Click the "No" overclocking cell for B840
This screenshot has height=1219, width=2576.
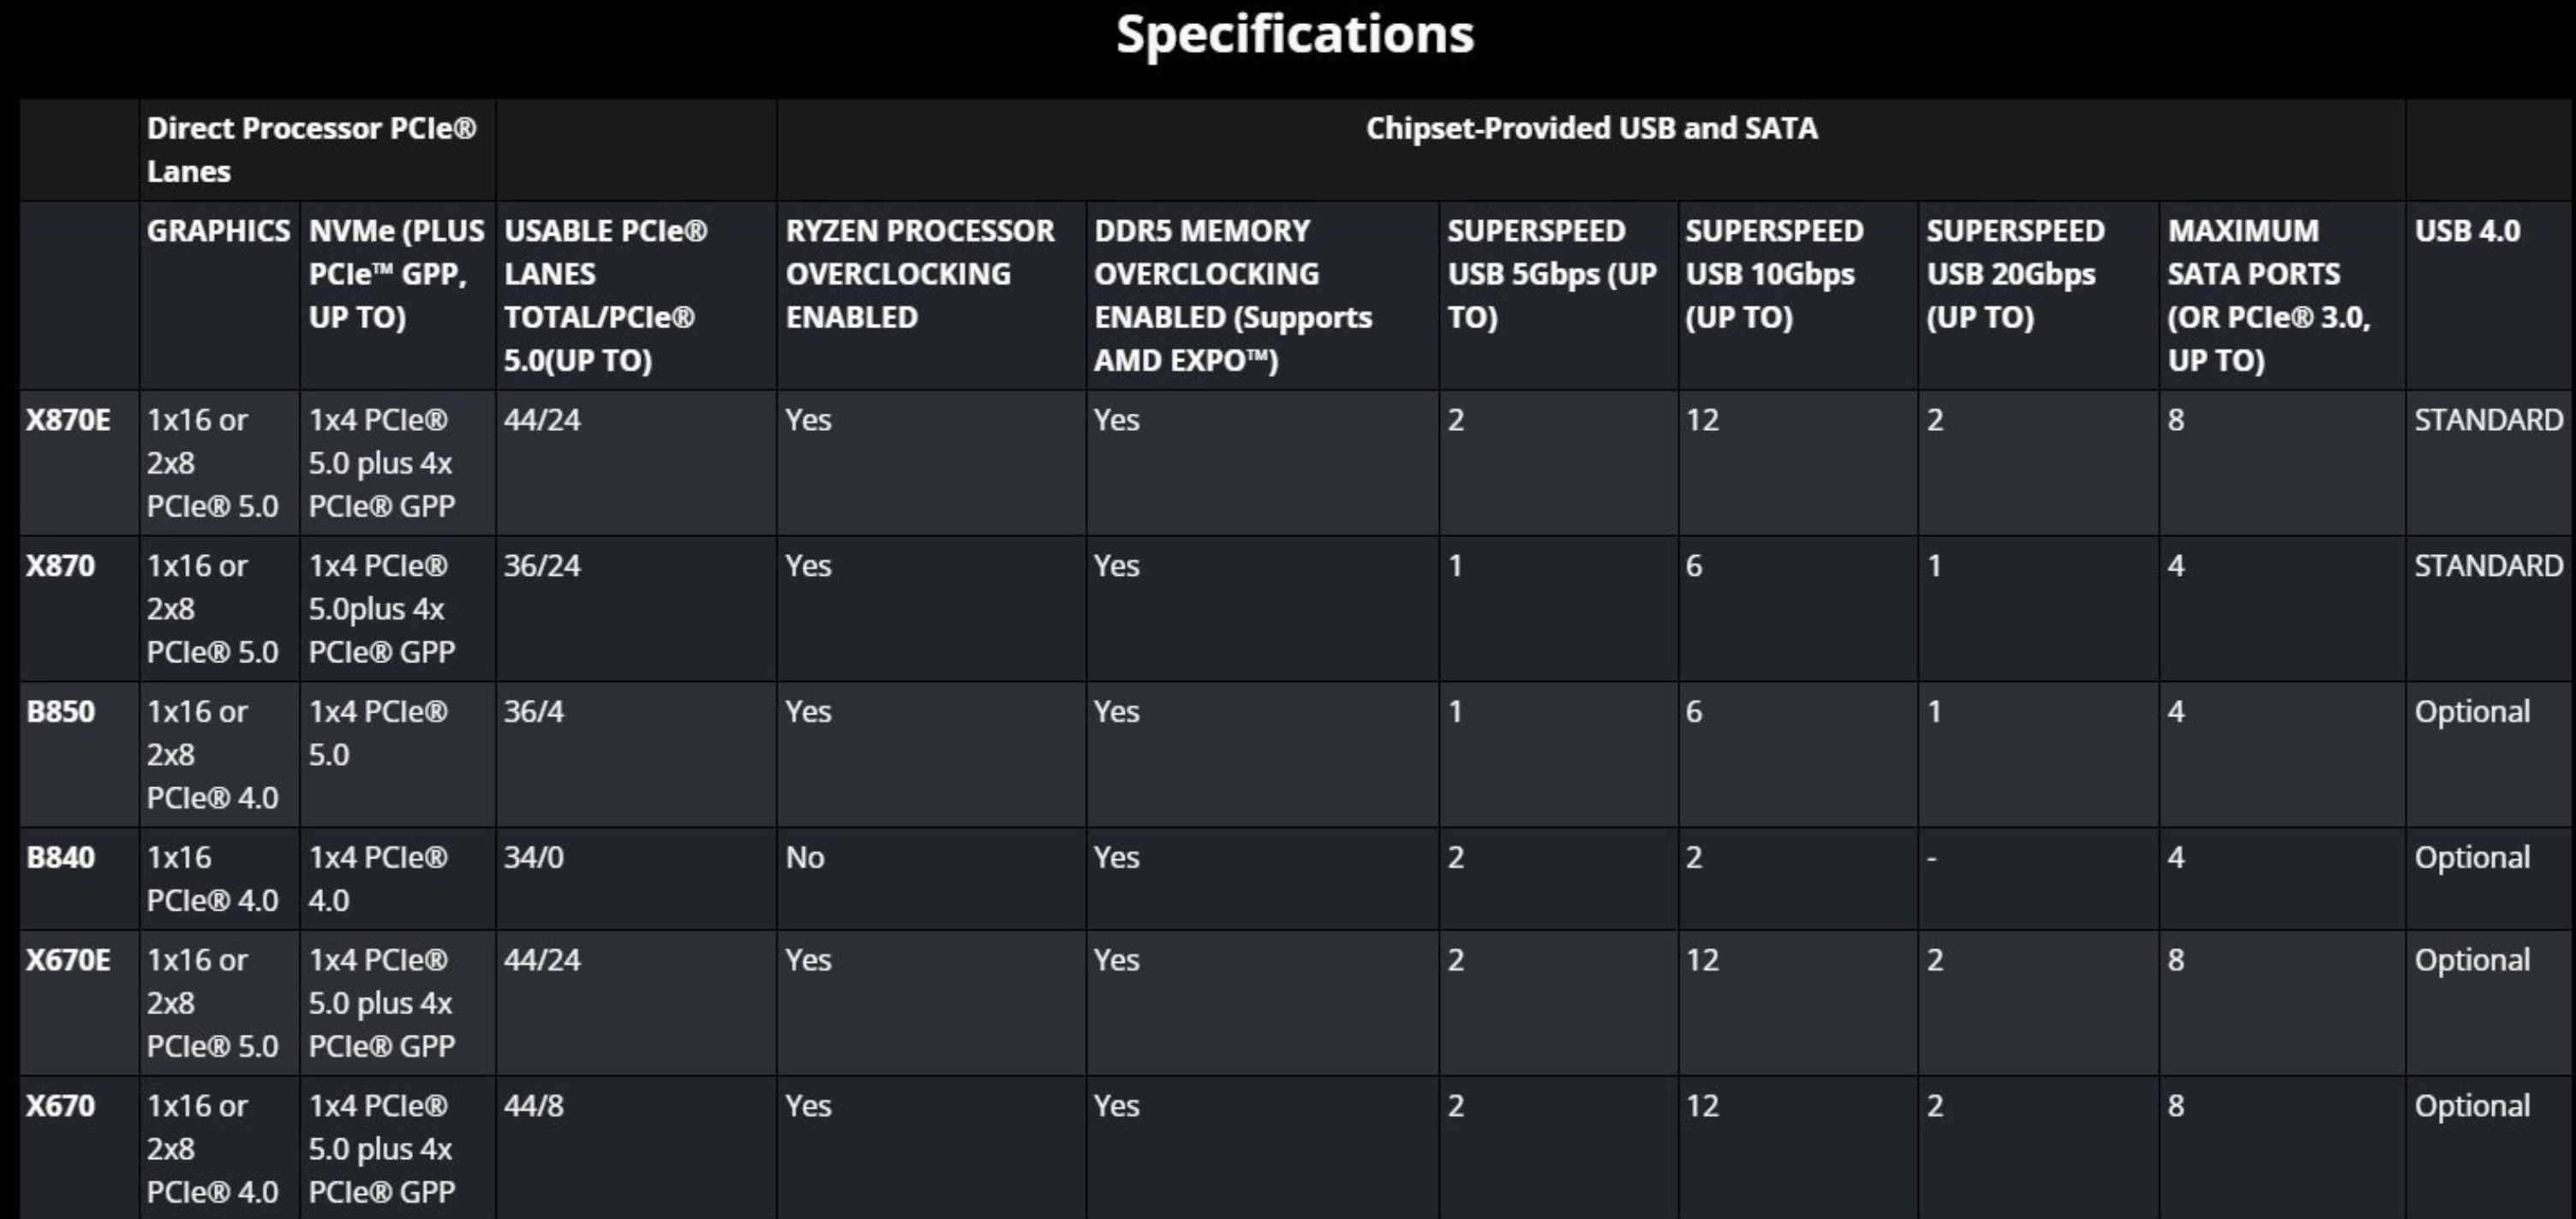[x=805, y=858]
